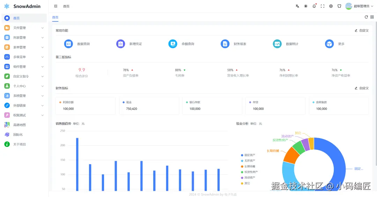Expand the 表单管理 sidebar menu
Viewport: 377px width, 197px height.
[x=24, y=47]
